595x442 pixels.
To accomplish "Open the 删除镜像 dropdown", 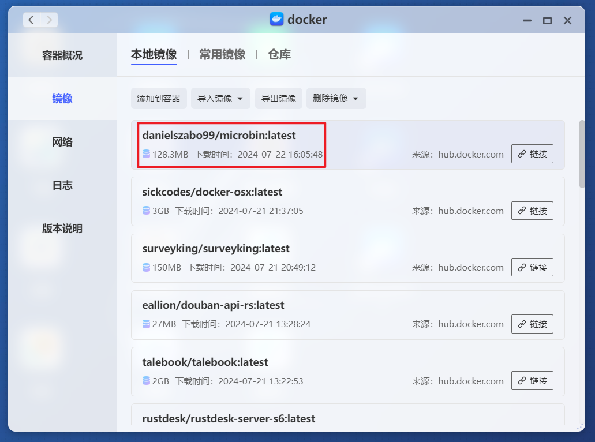I will [x=336, y=98].
